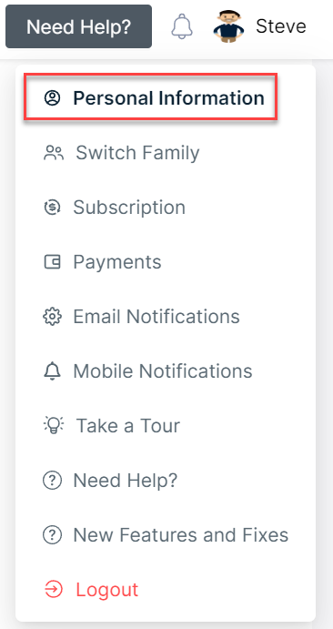Image resolution: width=333 pixels, height=629 pixels.
Task: Click the notification bell icon
Action: click(x=182, y=26)
